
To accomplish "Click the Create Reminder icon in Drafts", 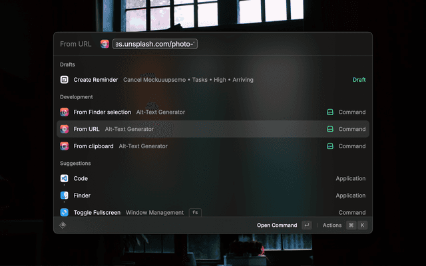I will tap(65, 80).
